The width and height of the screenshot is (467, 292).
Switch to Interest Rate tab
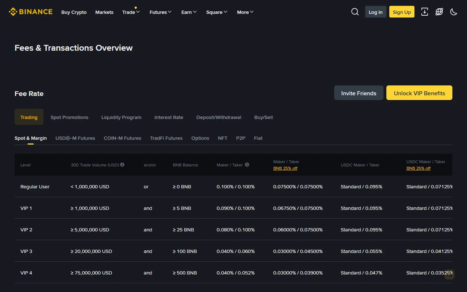pyautogui.click(x=169, y=117)
